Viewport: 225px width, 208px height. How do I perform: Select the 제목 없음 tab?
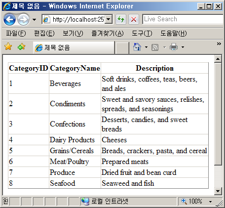(x=74, y=47)
